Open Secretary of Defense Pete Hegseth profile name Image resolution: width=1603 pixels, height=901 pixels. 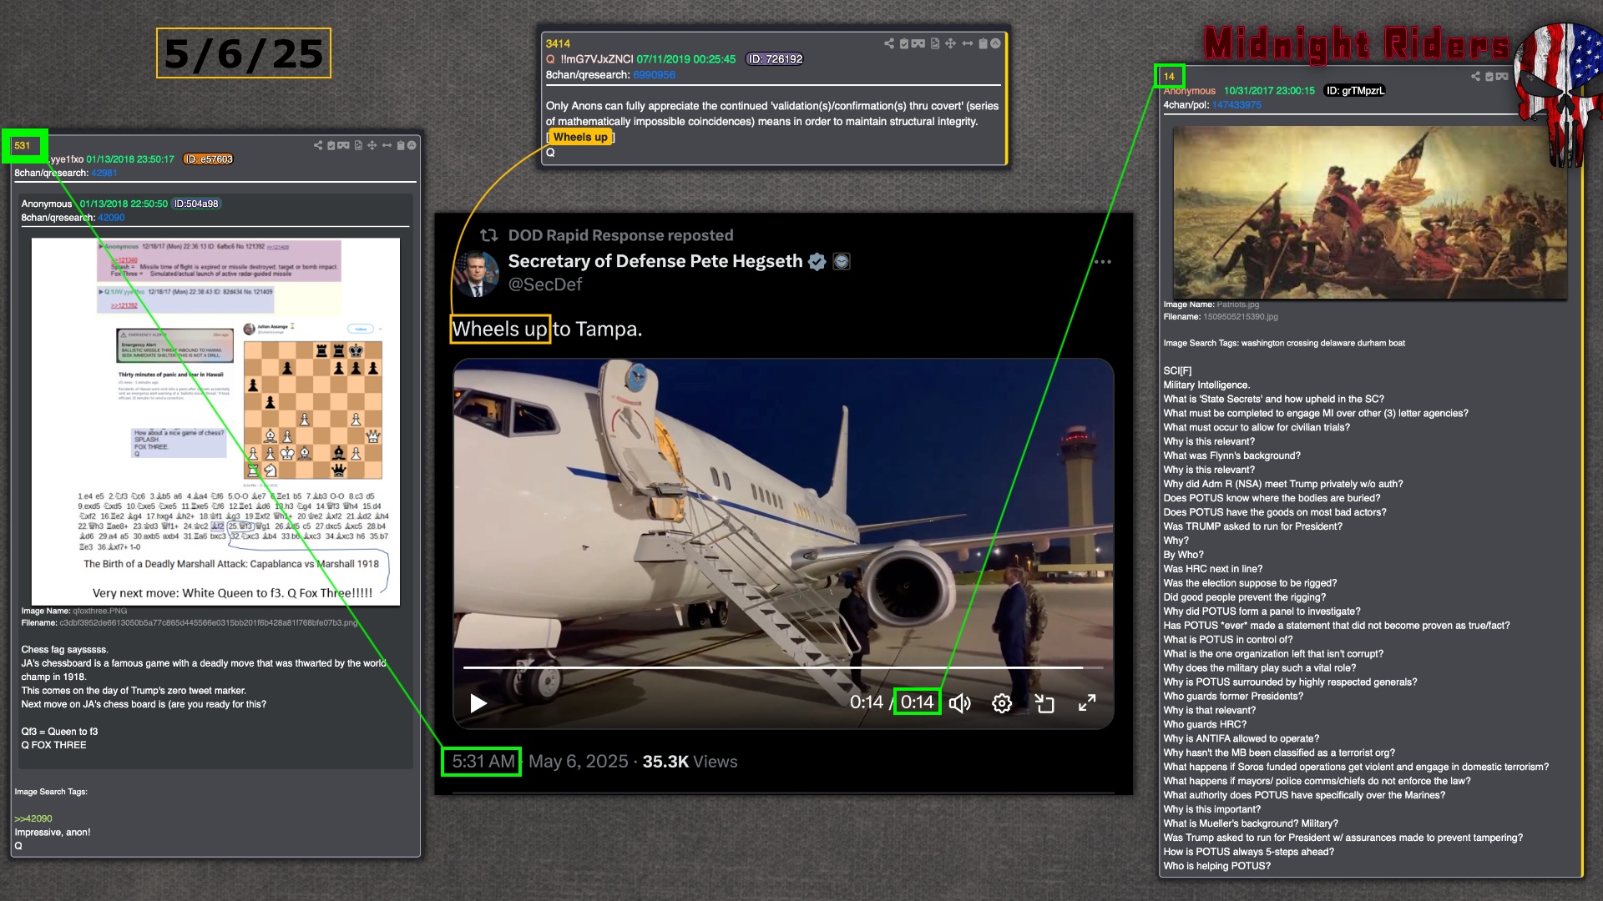655,261
